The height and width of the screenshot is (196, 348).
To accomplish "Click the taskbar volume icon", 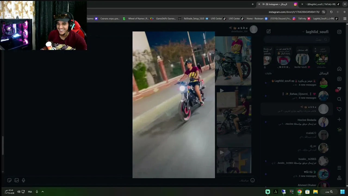I will [18, 192].
